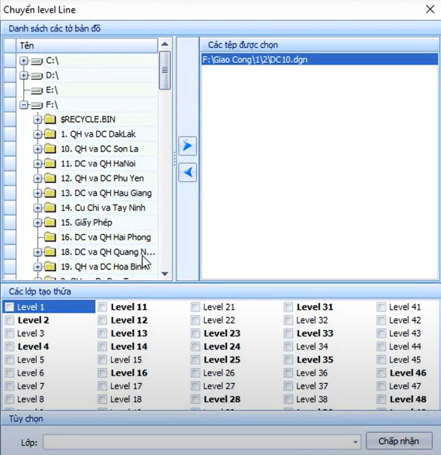Tick the Level 23 checkbox

click(195, 334)
